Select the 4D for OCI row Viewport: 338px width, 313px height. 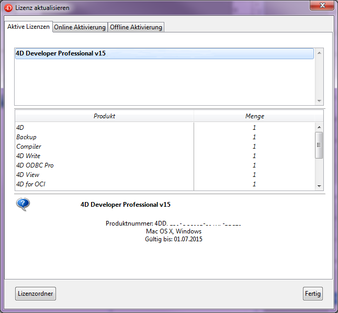165,184
